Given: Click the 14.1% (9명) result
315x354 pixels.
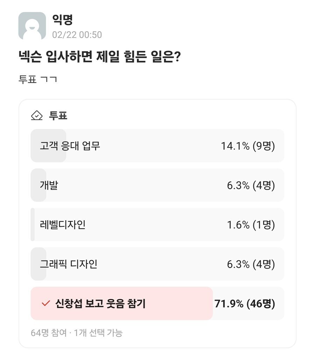Looking at the screenshot, I should click(x=248, y=146).
